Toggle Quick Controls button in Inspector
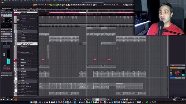Screen dimensions: 186x104 [x=11, y=75]
